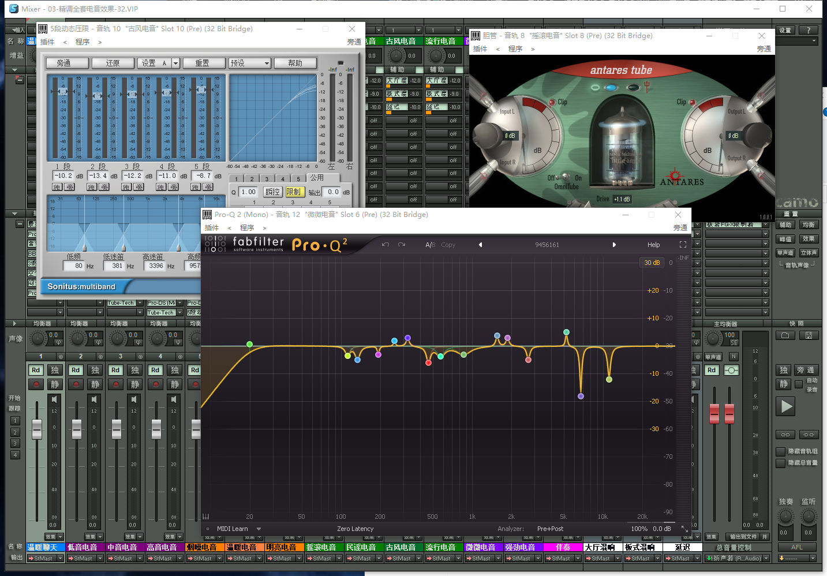Click the Pro-Q 2 resize corner icon
827x576 pixels.
684,529
